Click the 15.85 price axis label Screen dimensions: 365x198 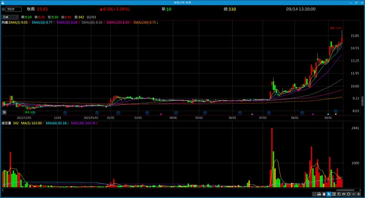coord(355,36)
